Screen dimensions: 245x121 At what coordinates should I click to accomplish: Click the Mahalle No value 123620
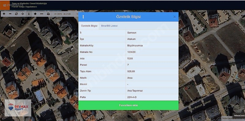(152, 52)
